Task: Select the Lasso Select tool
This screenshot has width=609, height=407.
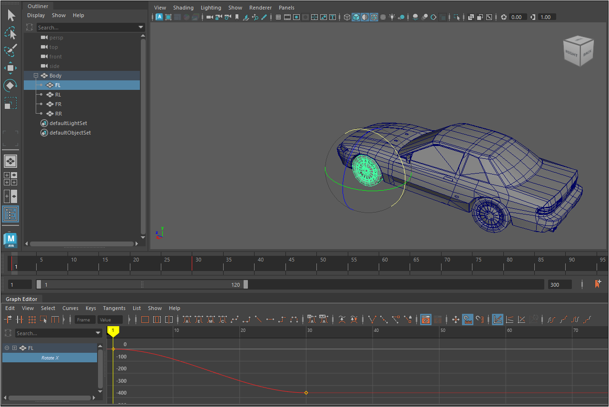Action: pos(10,33)
